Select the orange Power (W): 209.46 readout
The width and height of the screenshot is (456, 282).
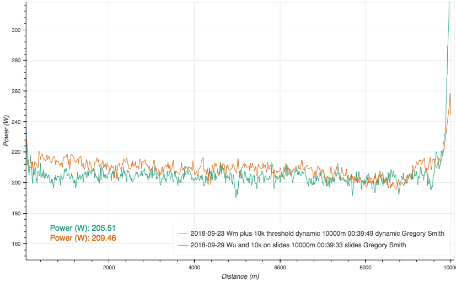point(83,238)
